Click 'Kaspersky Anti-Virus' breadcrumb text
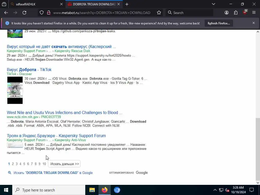This screenshot has height=195, width=260. [x=70, y=140]
